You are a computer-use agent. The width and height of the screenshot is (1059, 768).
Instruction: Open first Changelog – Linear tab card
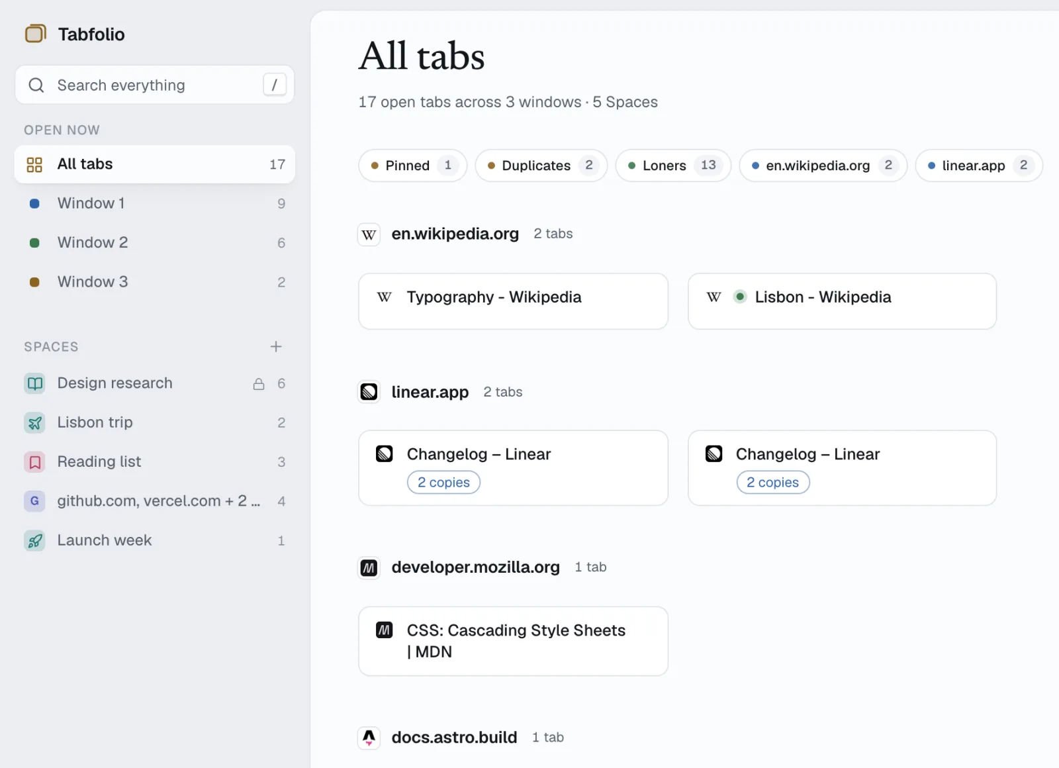point(514,468)
